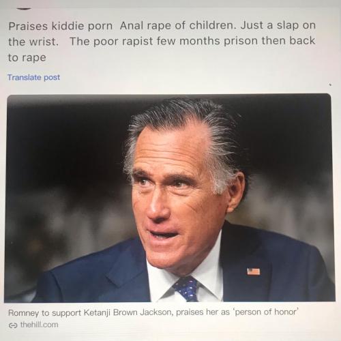
Task: Open the article preview photo
Action: 169,198
